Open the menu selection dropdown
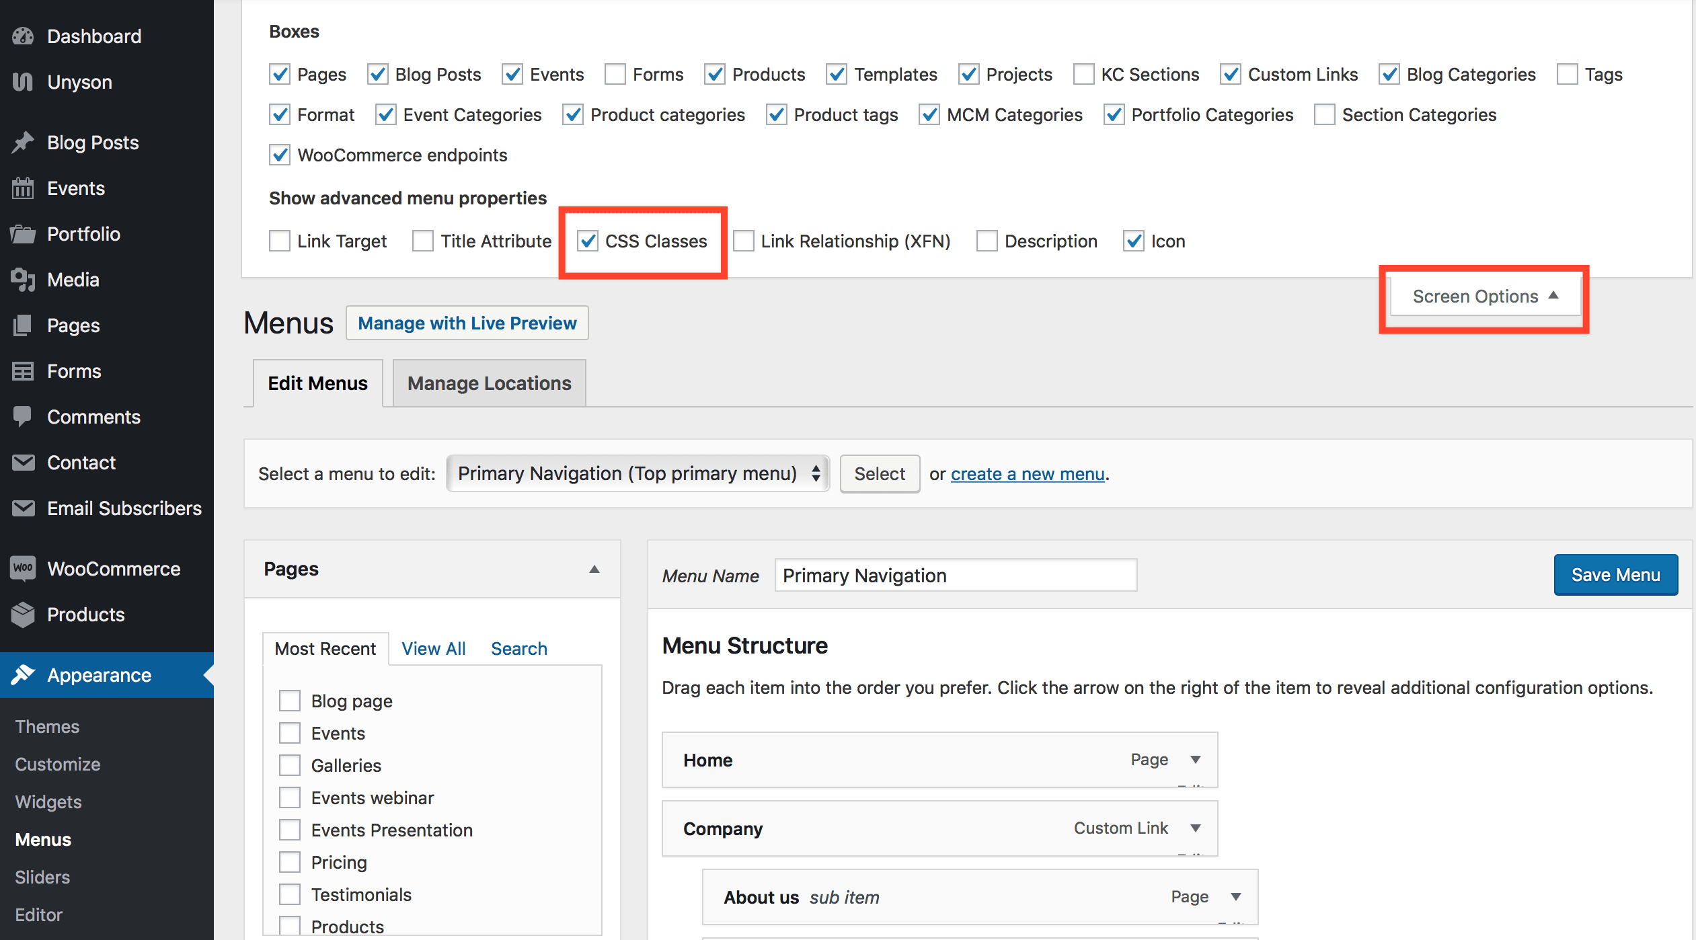The height and width of the screenshot is (940, 1696). (x=638, y=474)
